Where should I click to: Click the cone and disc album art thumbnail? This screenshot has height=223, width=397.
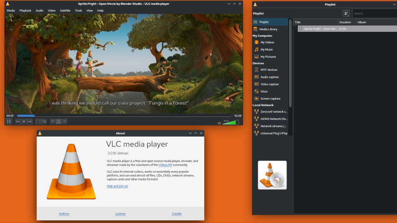pyautogui.click(x=272, y=175)
